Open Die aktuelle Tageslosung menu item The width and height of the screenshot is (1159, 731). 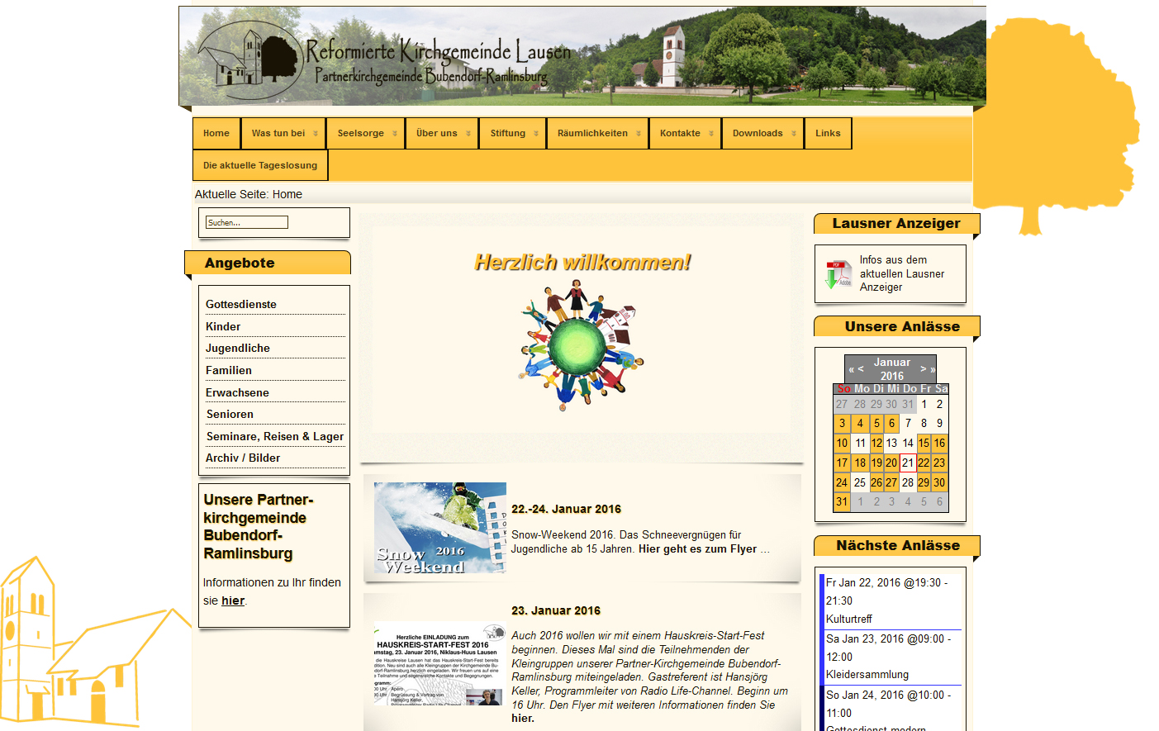[x=260, y=165]
